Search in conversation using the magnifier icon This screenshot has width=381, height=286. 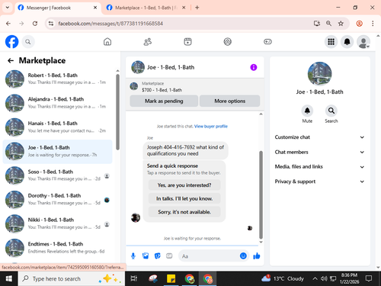(331, 111)
